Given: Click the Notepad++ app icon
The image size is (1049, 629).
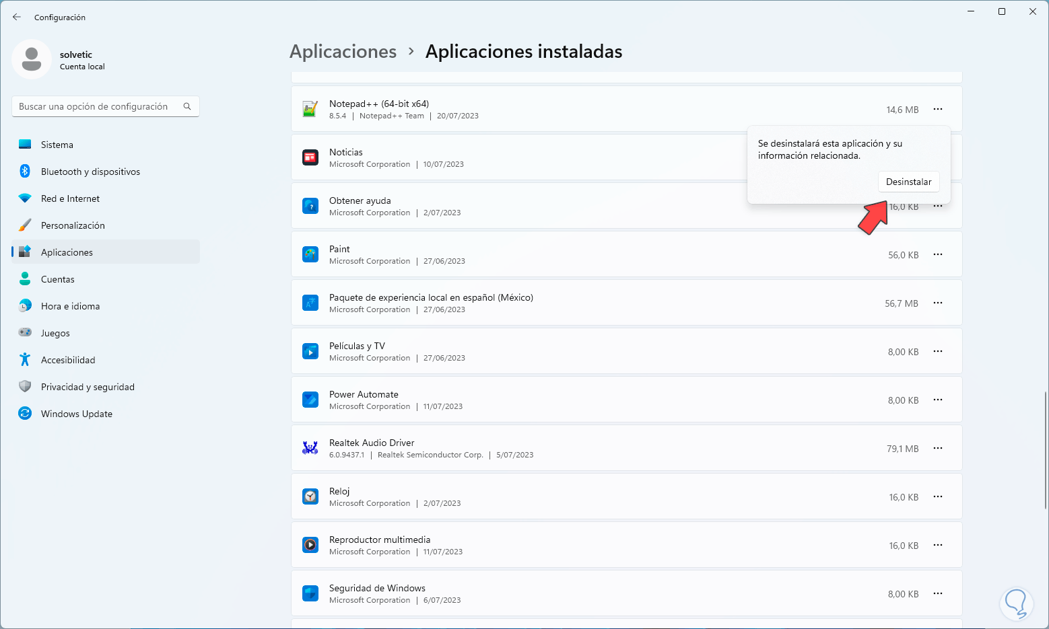Looking at the screenshot, I should 310,109.
